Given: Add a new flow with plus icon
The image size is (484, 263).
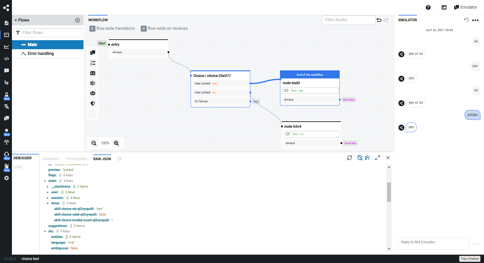Looking at the screenshot, I should pyautogui.click(x=78, y=20).
